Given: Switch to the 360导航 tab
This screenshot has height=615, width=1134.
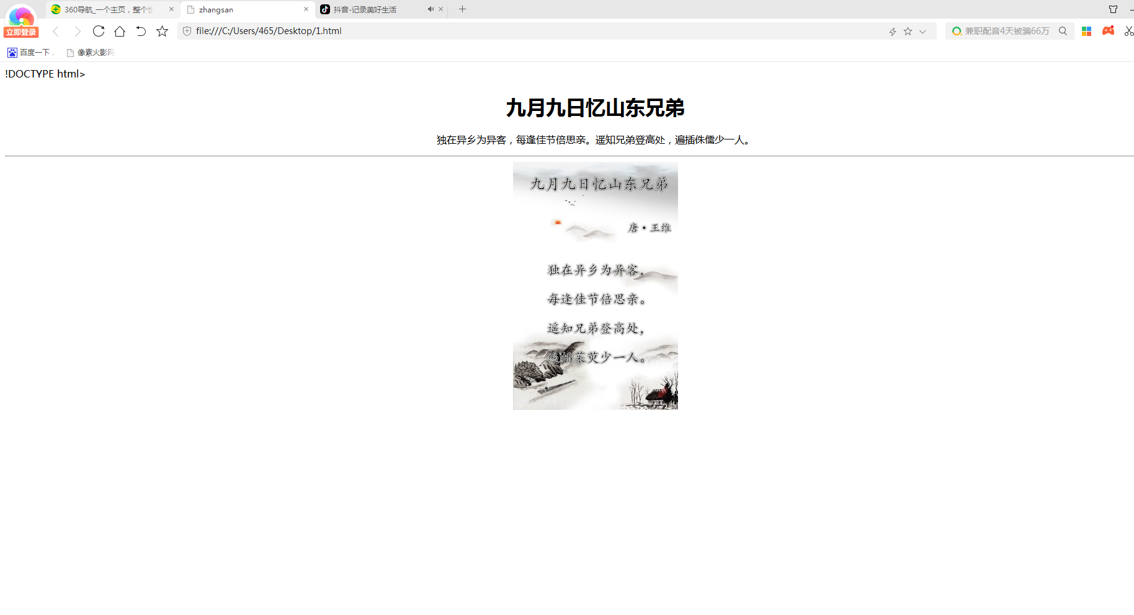Looking at the screenshot, I should click(x=113, y=9).
